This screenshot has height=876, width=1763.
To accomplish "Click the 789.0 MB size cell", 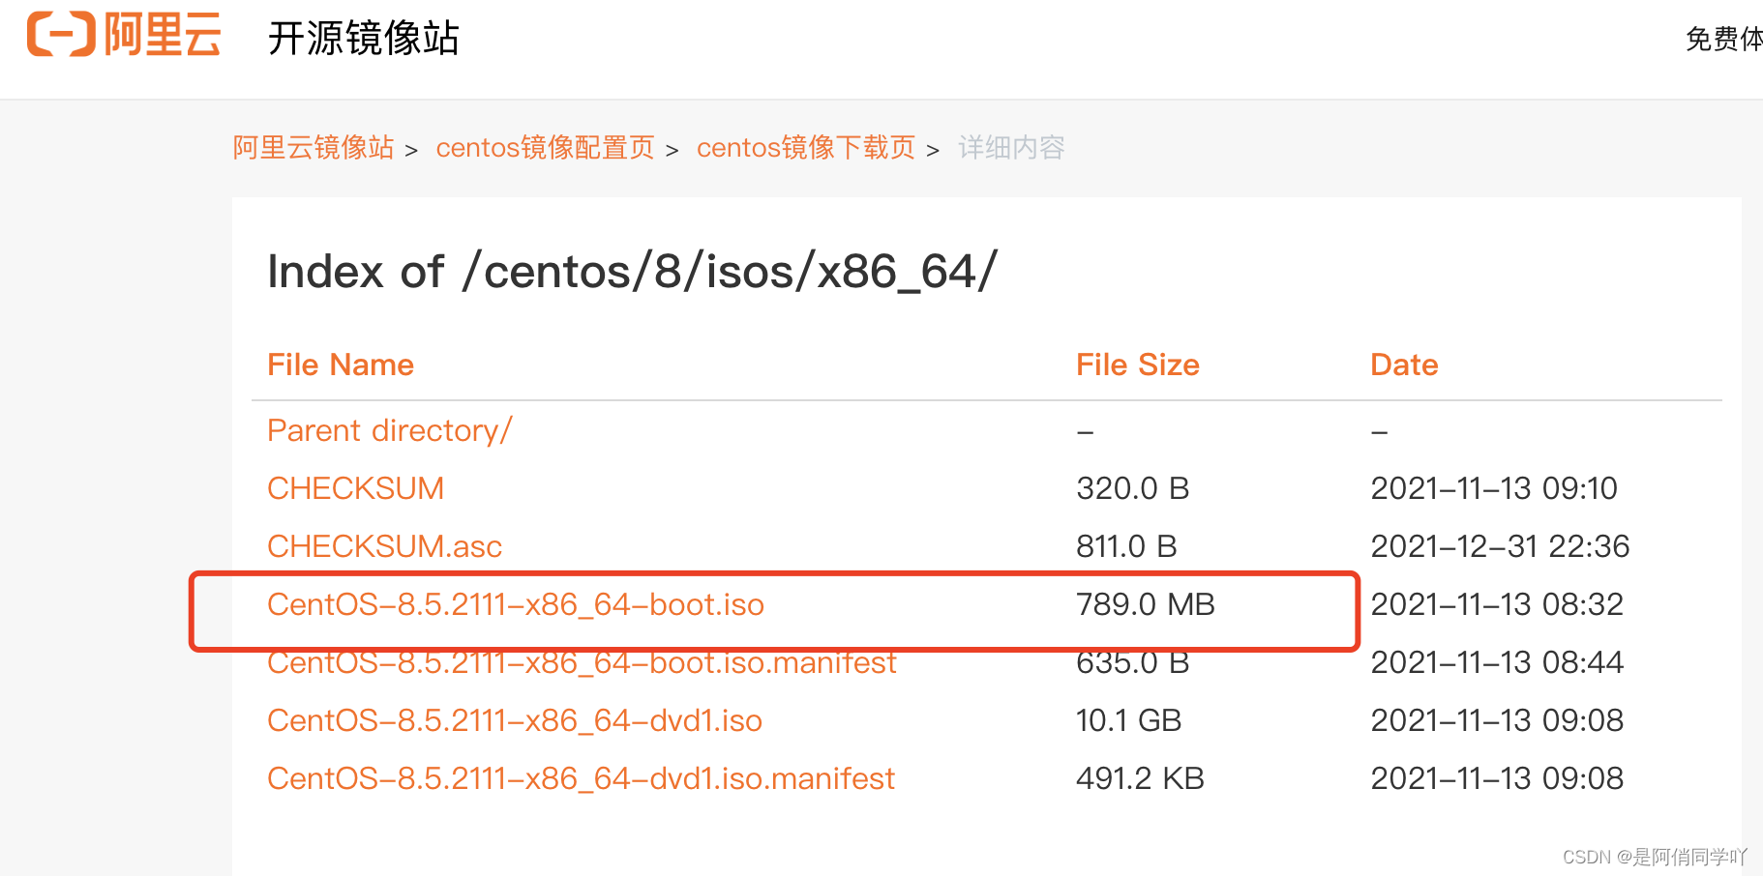I will pos(1146,604).
